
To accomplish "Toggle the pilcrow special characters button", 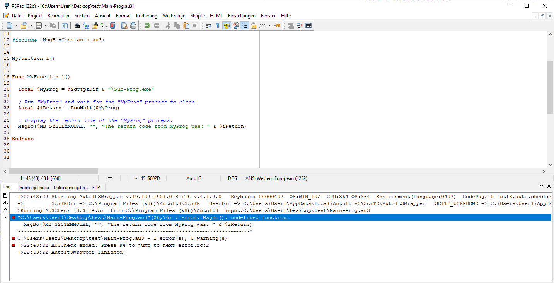I will coord(218,26).
